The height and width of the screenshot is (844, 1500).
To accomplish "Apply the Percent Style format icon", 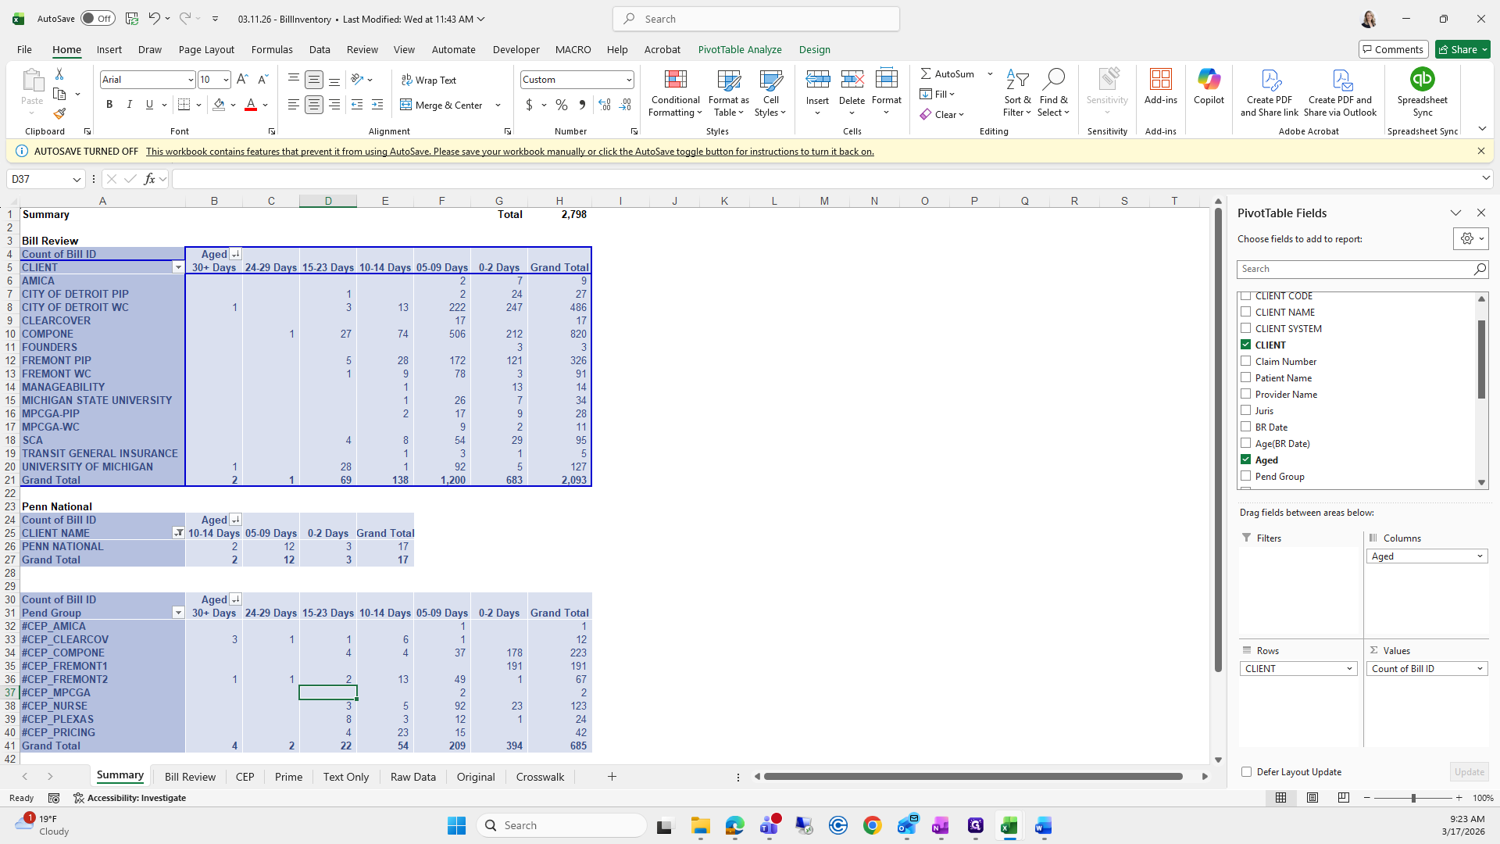I will (562, 105).
